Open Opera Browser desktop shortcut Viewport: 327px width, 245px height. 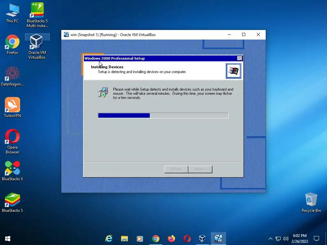pyautogui.click(x=12, y=142)
